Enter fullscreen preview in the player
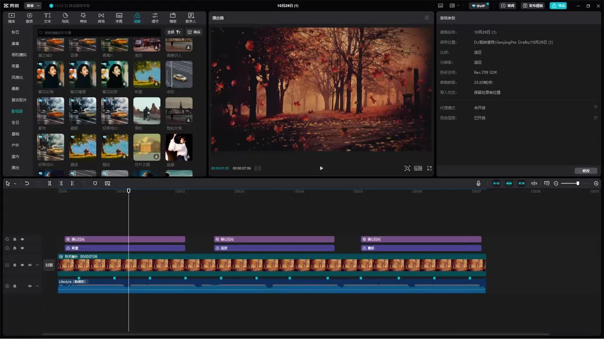This screenshot has width=604, height=339. point(429,168)
